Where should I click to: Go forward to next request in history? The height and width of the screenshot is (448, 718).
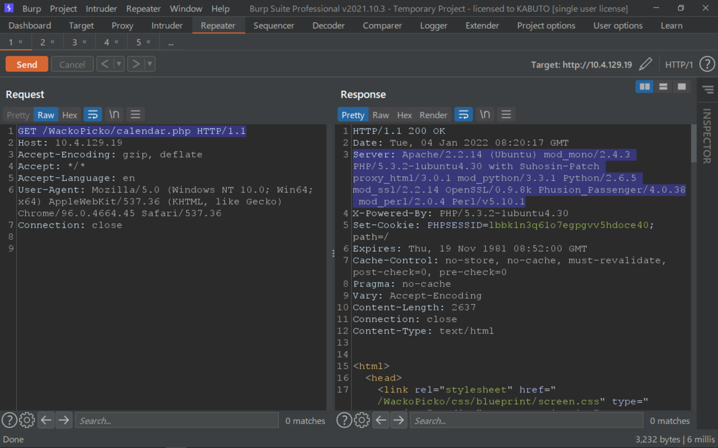tap(136, 64)
